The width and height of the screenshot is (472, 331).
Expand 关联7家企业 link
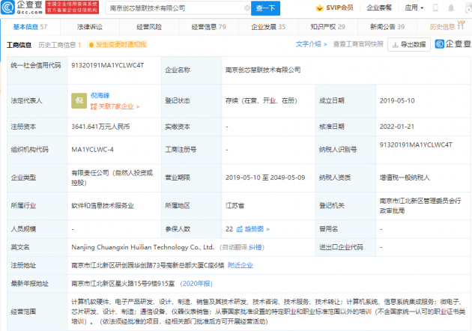point(115,106)
